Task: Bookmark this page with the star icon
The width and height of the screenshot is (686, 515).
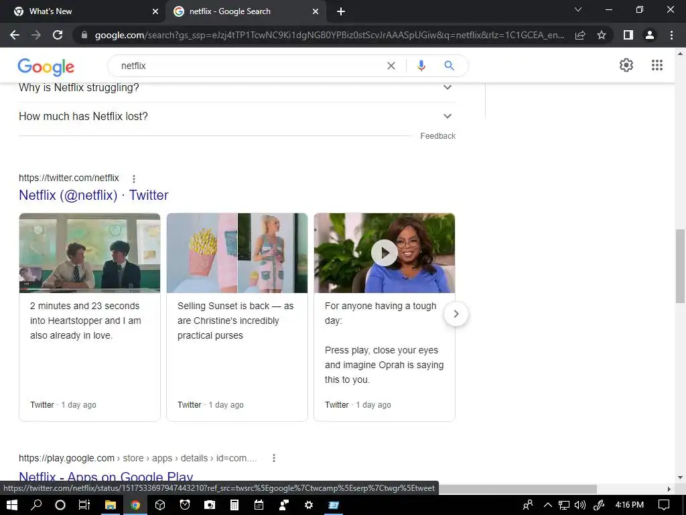Action: [602, 35]
